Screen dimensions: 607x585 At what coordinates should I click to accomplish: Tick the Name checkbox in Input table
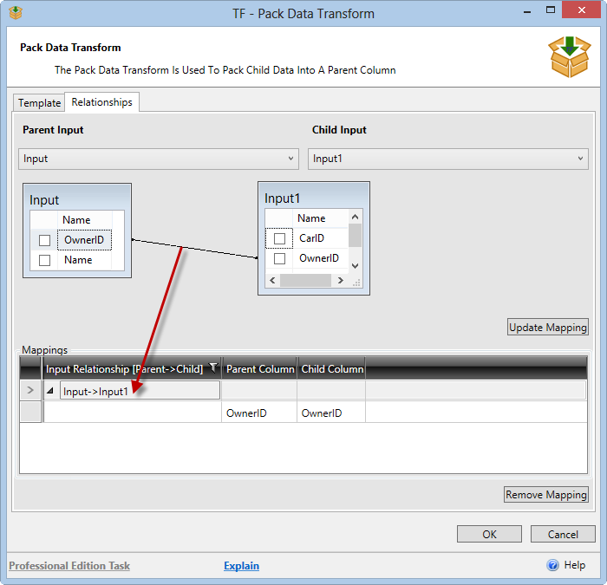pos(44,260)
